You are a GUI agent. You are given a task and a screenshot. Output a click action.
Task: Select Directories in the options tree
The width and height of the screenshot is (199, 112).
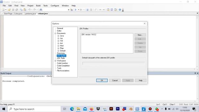(x=61, y=53)
